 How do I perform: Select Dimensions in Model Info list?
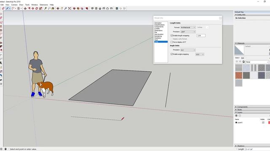pyautogui.click(x=159, y=31)
